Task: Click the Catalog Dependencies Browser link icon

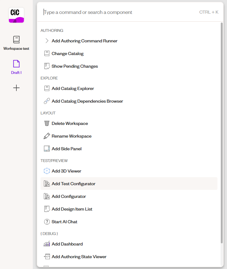Action: point(47,101)
